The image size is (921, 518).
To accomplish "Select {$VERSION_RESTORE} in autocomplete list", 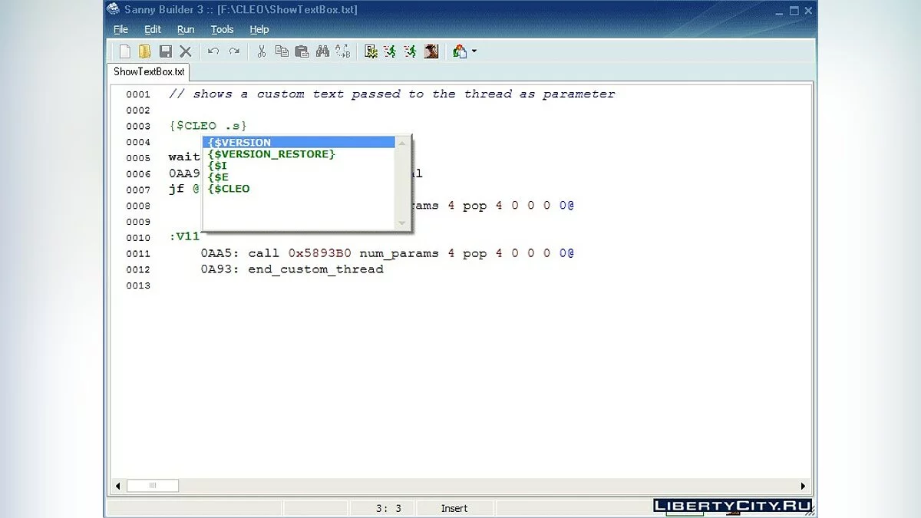I will coord(272,154).
